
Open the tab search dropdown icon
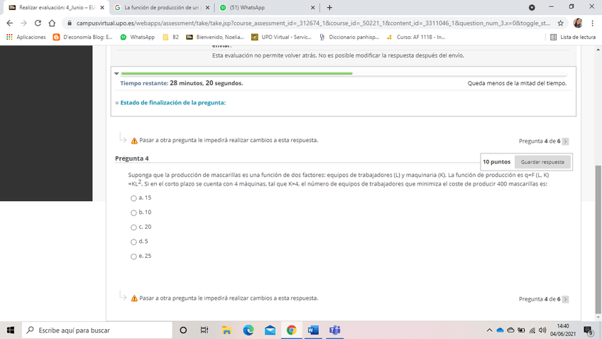pos(532,8)
